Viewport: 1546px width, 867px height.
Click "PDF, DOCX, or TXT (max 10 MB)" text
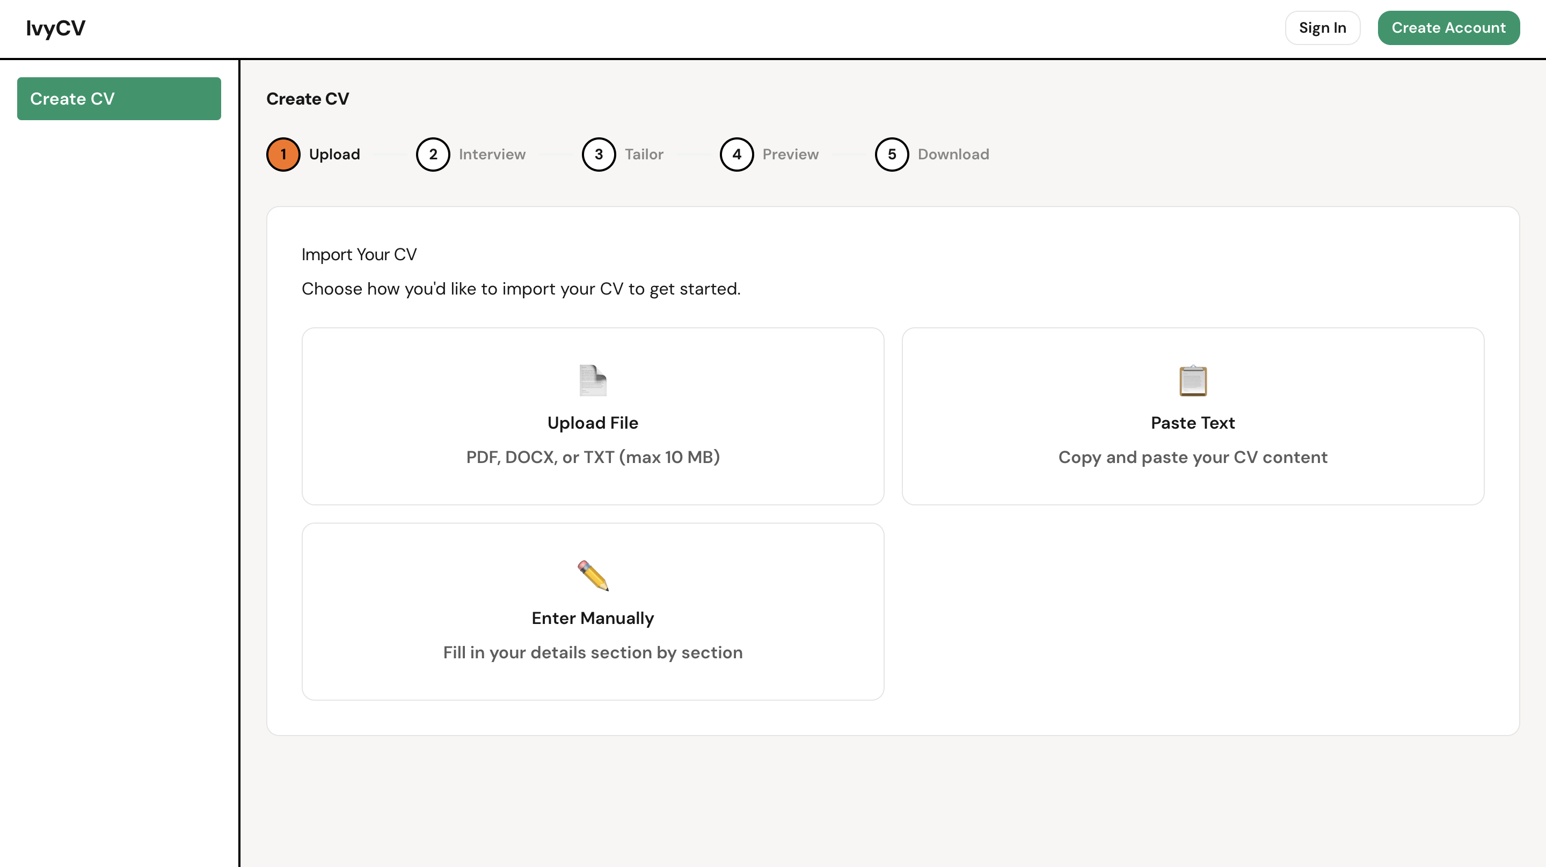pos(592,457)
